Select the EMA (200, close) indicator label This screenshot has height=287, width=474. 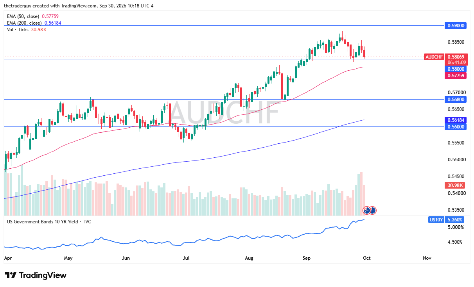pyautogui.click(x=24, y=23)
